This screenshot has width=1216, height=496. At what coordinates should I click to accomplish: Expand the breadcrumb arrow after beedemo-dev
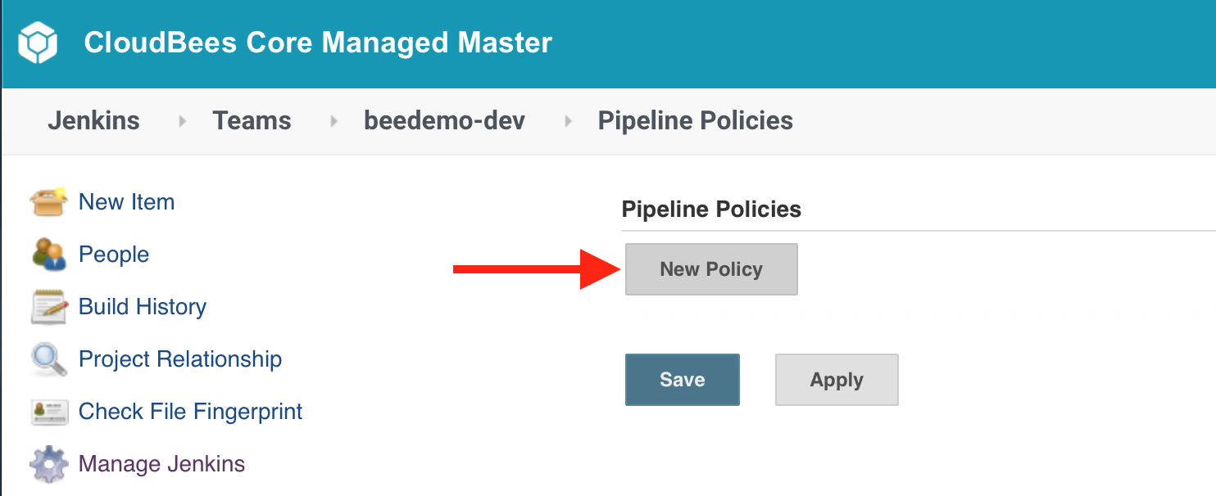tap(568, 121)
